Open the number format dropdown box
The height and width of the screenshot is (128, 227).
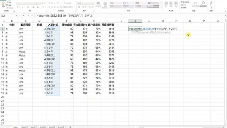pos(85,3)
